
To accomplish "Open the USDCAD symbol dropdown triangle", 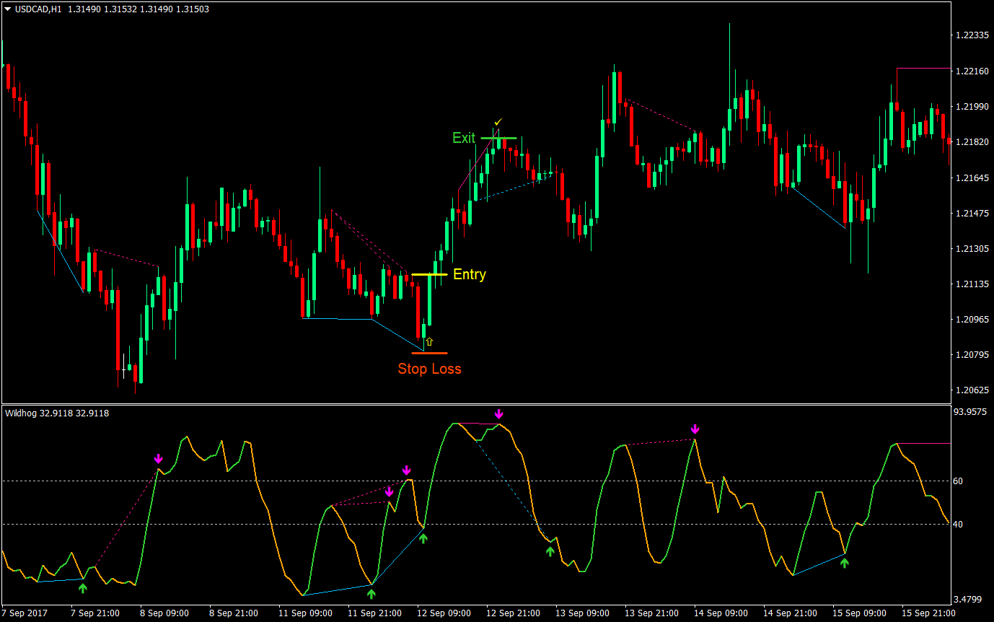I will pyautogui.click(x=7, y=10).
